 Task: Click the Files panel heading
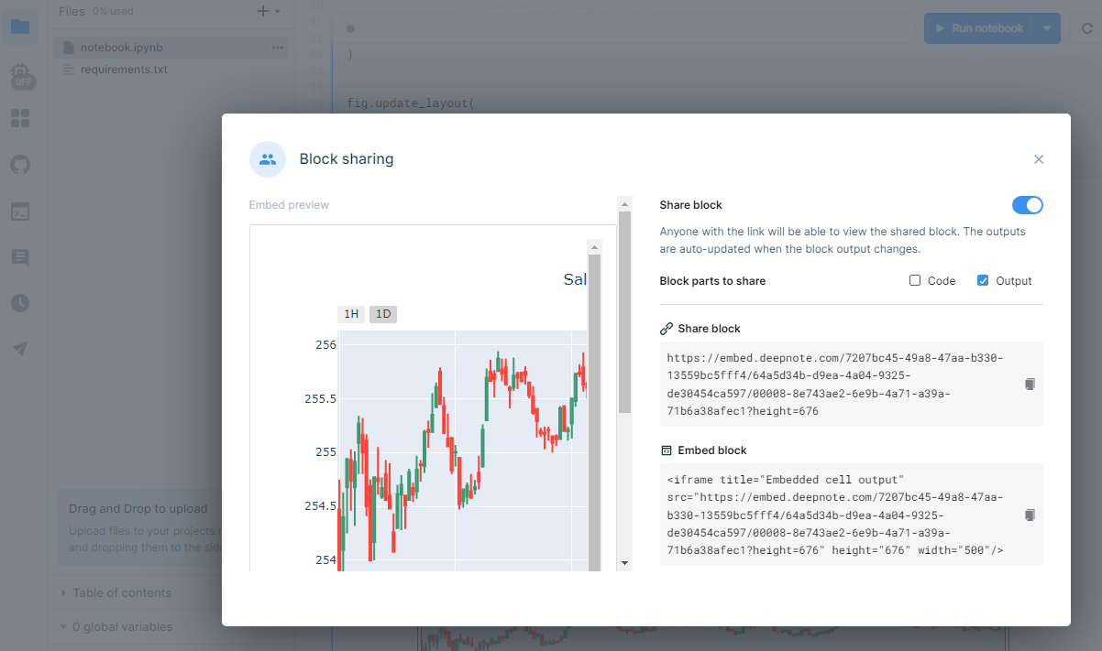[x=72, y=11]
